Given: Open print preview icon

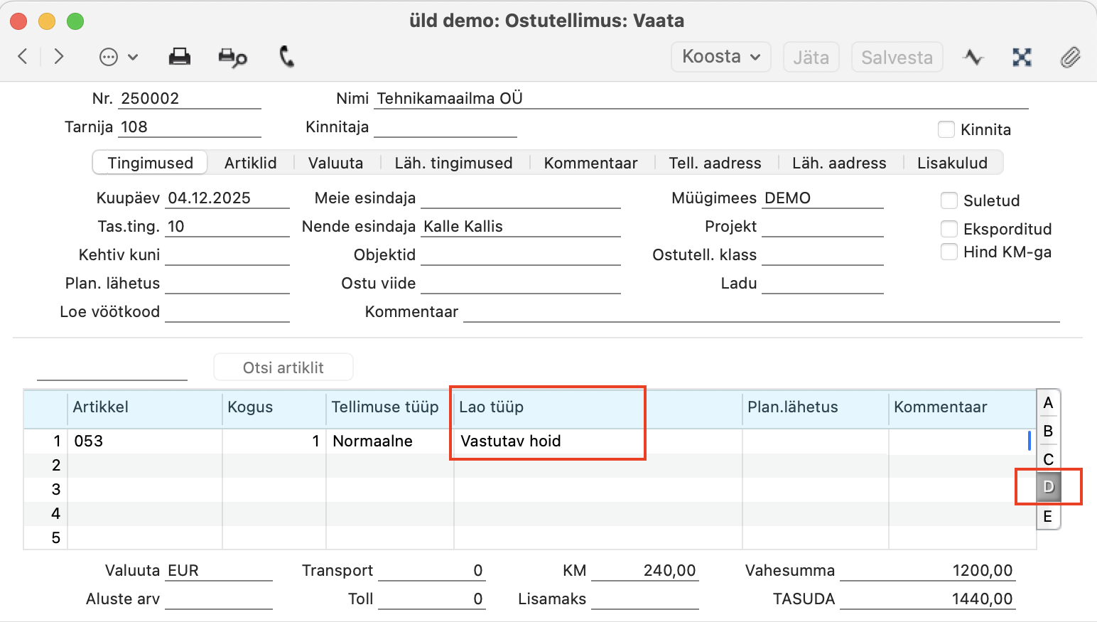Looking at the screenshot, I should pyautogui.click(x=232, y=58).
